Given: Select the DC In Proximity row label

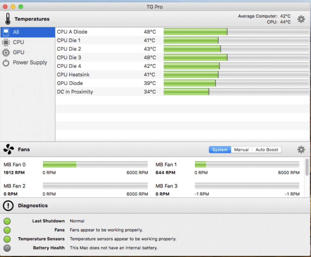Looking at the screenshot, I should 75,92.
